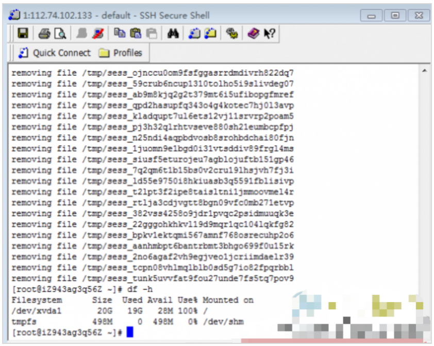The width and height of the screenshot is (434, 346).
Task: Disconnect the current SSH session
Action: pyautogui.click(x=96, y=34)
